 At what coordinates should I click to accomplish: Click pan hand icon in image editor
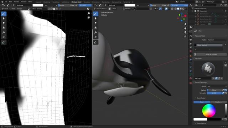pyautogui.click(x=89, y=17)
